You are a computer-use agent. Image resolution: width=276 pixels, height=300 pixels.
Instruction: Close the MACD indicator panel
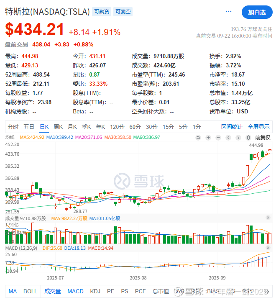pyautogui.click(x=268, y=248)
